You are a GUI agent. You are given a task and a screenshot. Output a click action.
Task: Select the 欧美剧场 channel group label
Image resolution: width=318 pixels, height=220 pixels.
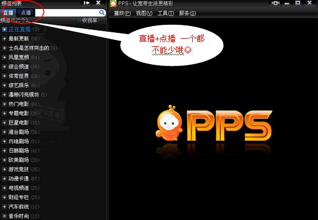pyautogui.click(x=18, y=160)
